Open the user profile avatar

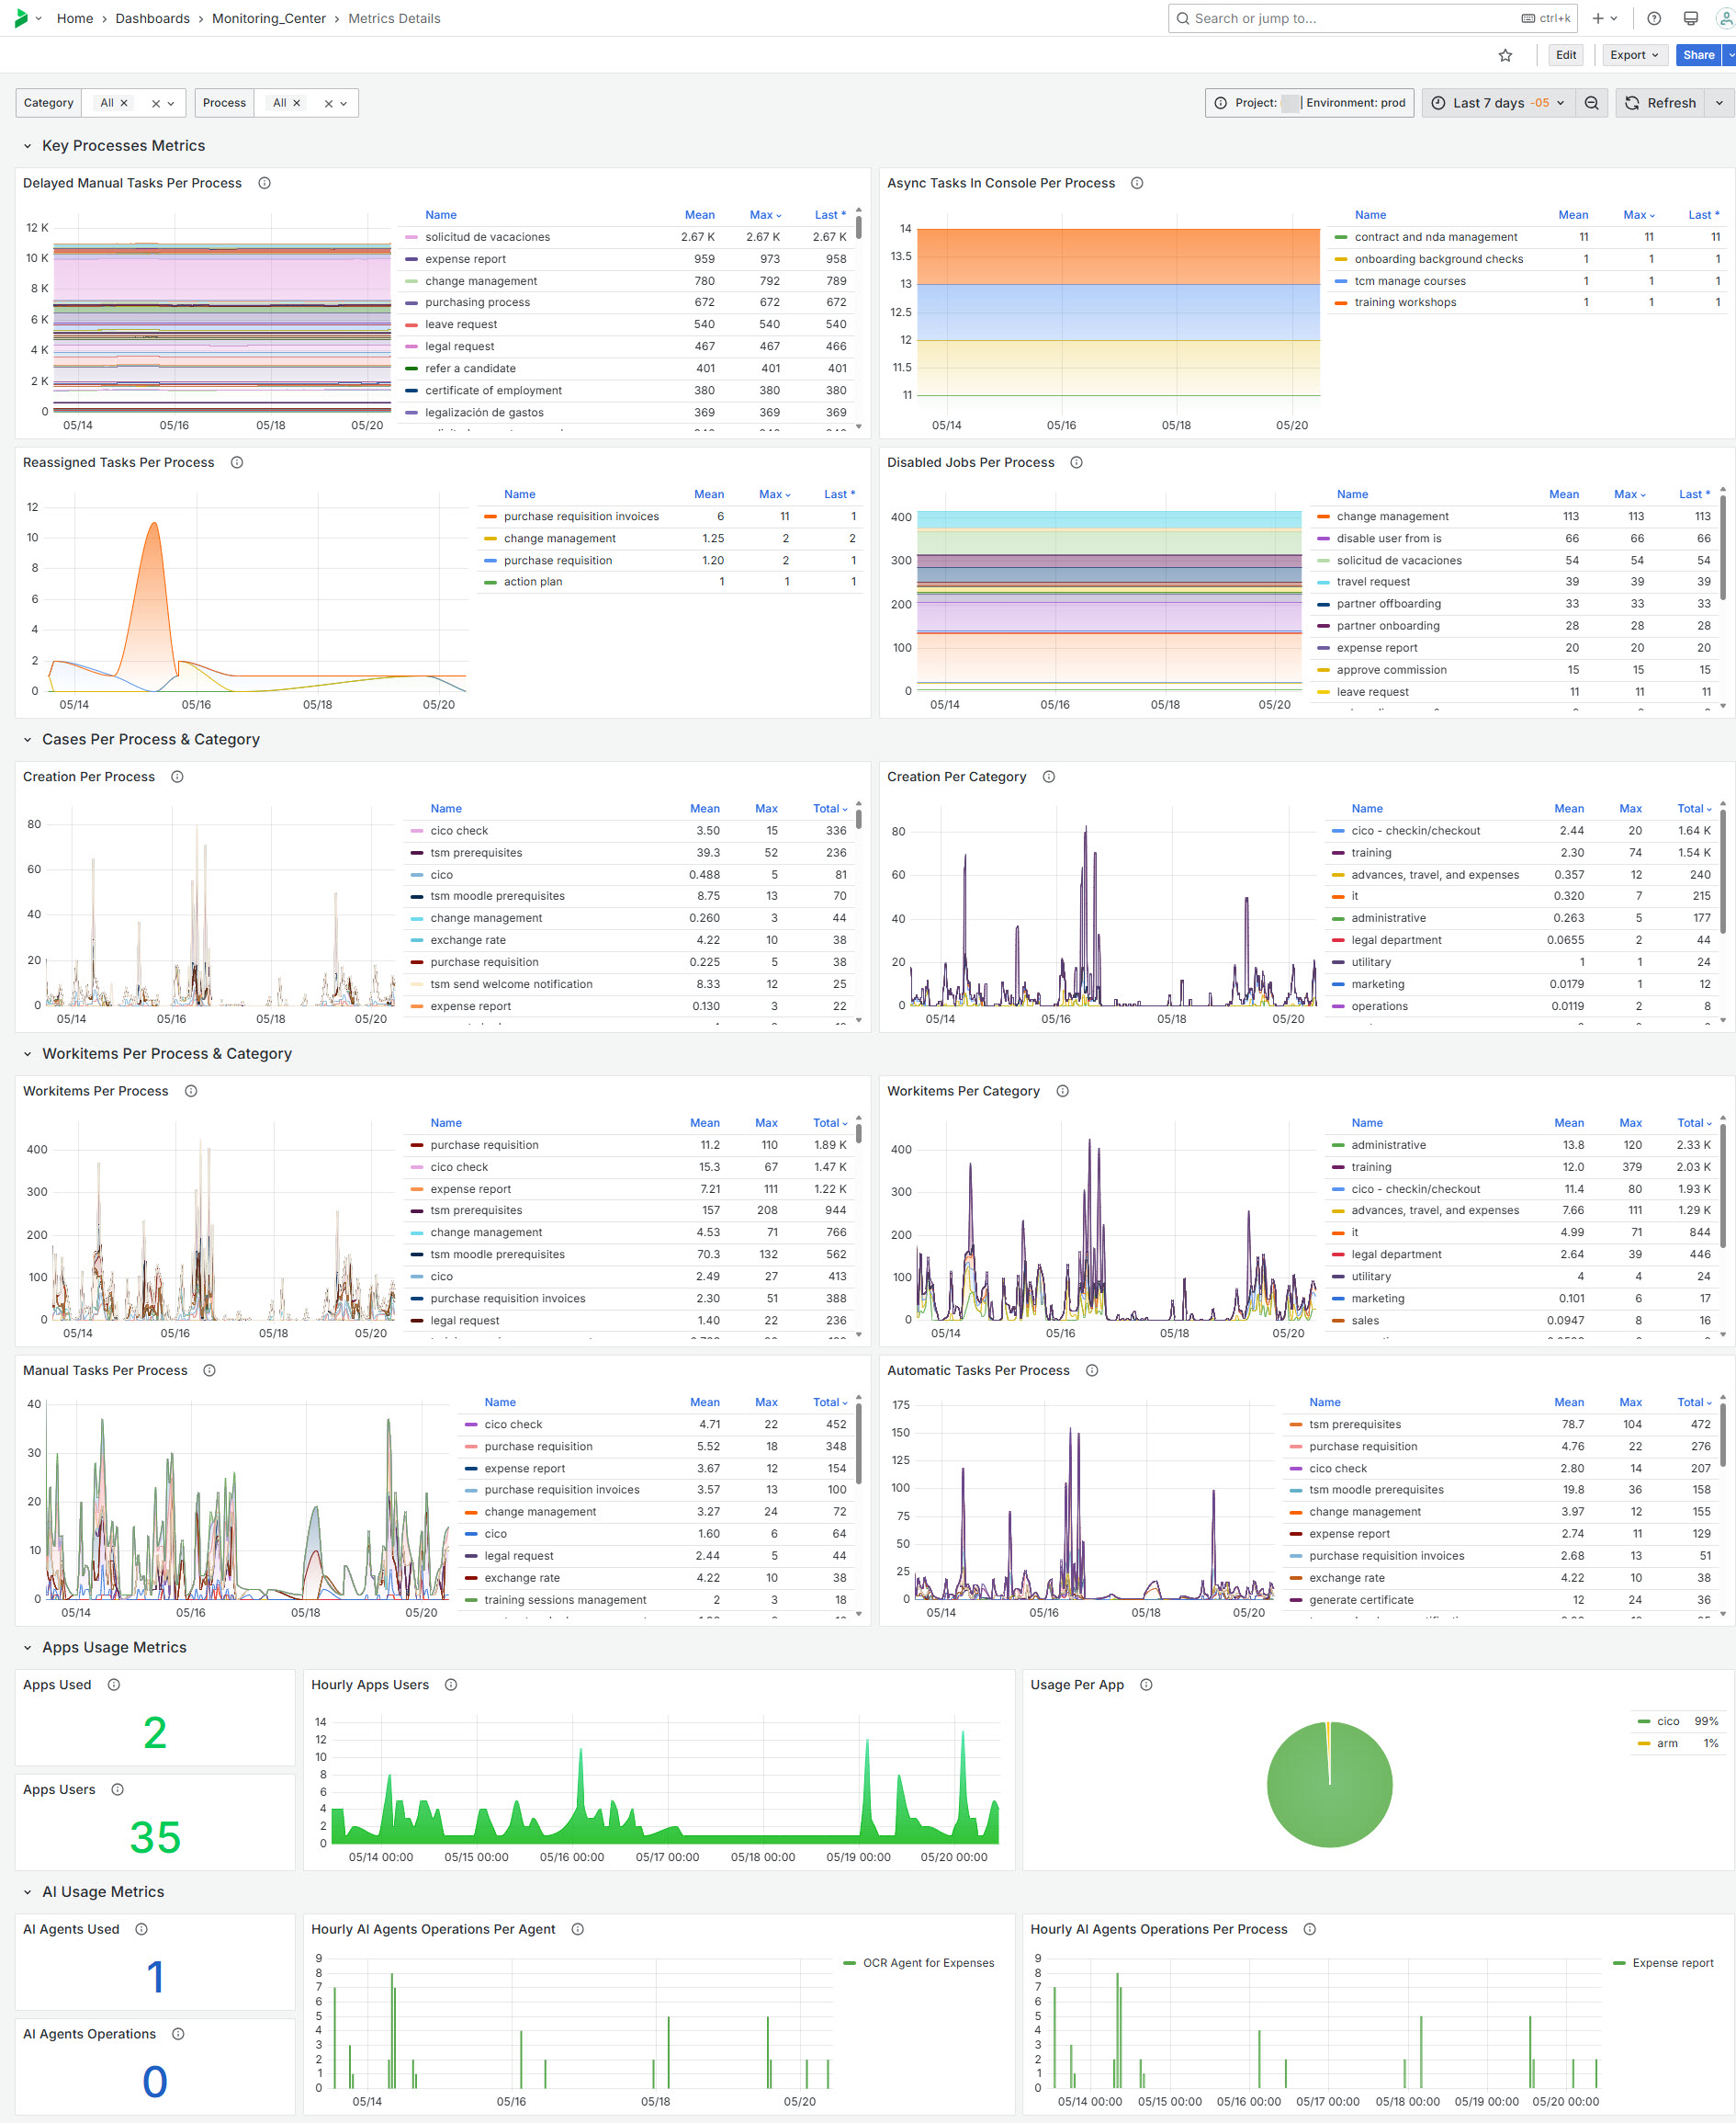[1725, 18]
